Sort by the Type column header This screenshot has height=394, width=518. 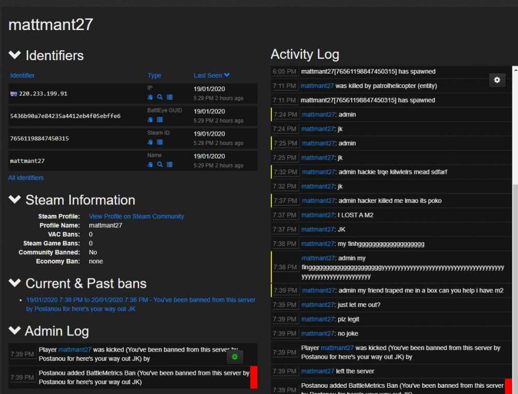[x=154, y=76]
